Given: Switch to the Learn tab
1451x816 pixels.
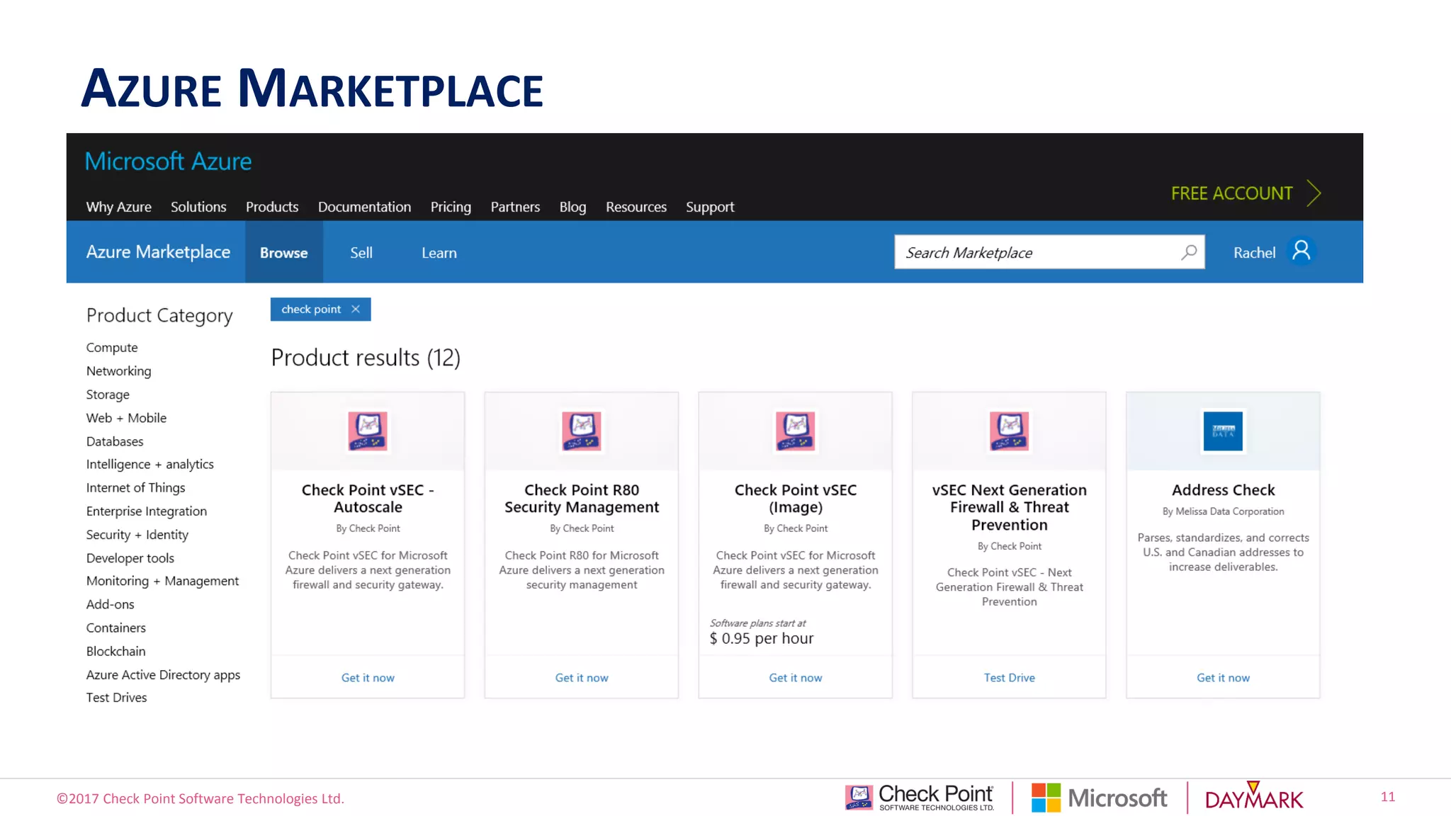Looking at the screenshot, I should pos(439,252).
